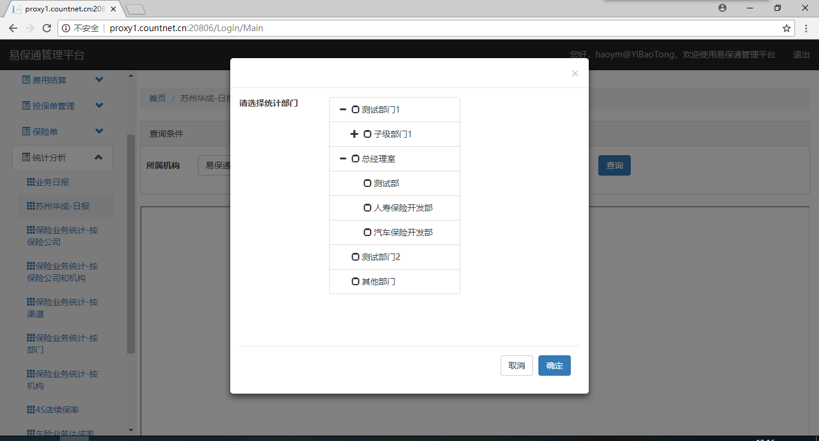Click the 易保通管理平台 brand title

tap(47, 55)
